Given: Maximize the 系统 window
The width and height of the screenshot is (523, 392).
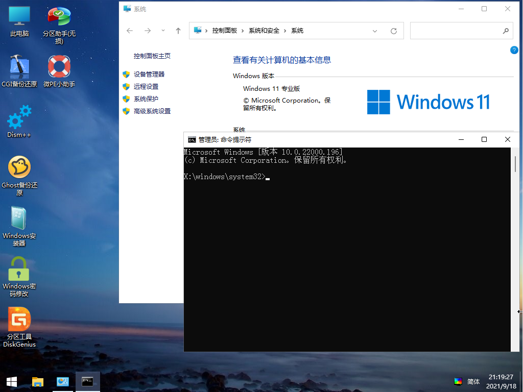Looking at the screenshot, I should click(x=484, y=9).
